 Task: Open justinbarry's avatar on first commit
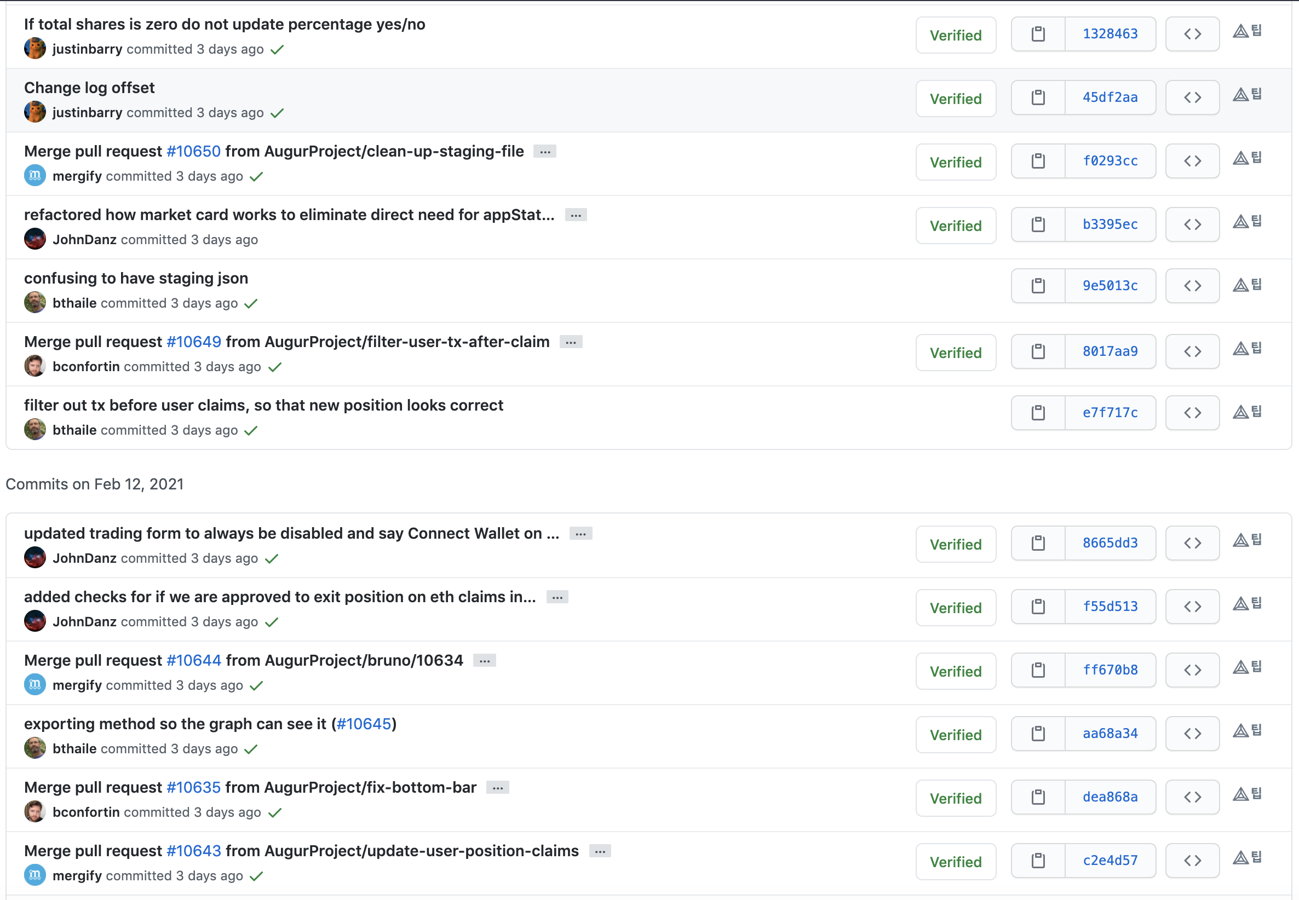point(35,49)
